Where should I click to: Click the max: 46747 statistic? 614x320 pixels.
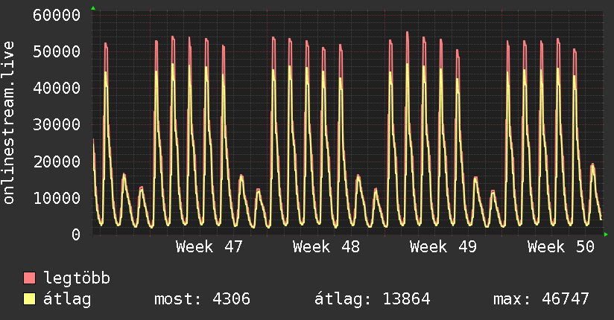click(541, 299)
